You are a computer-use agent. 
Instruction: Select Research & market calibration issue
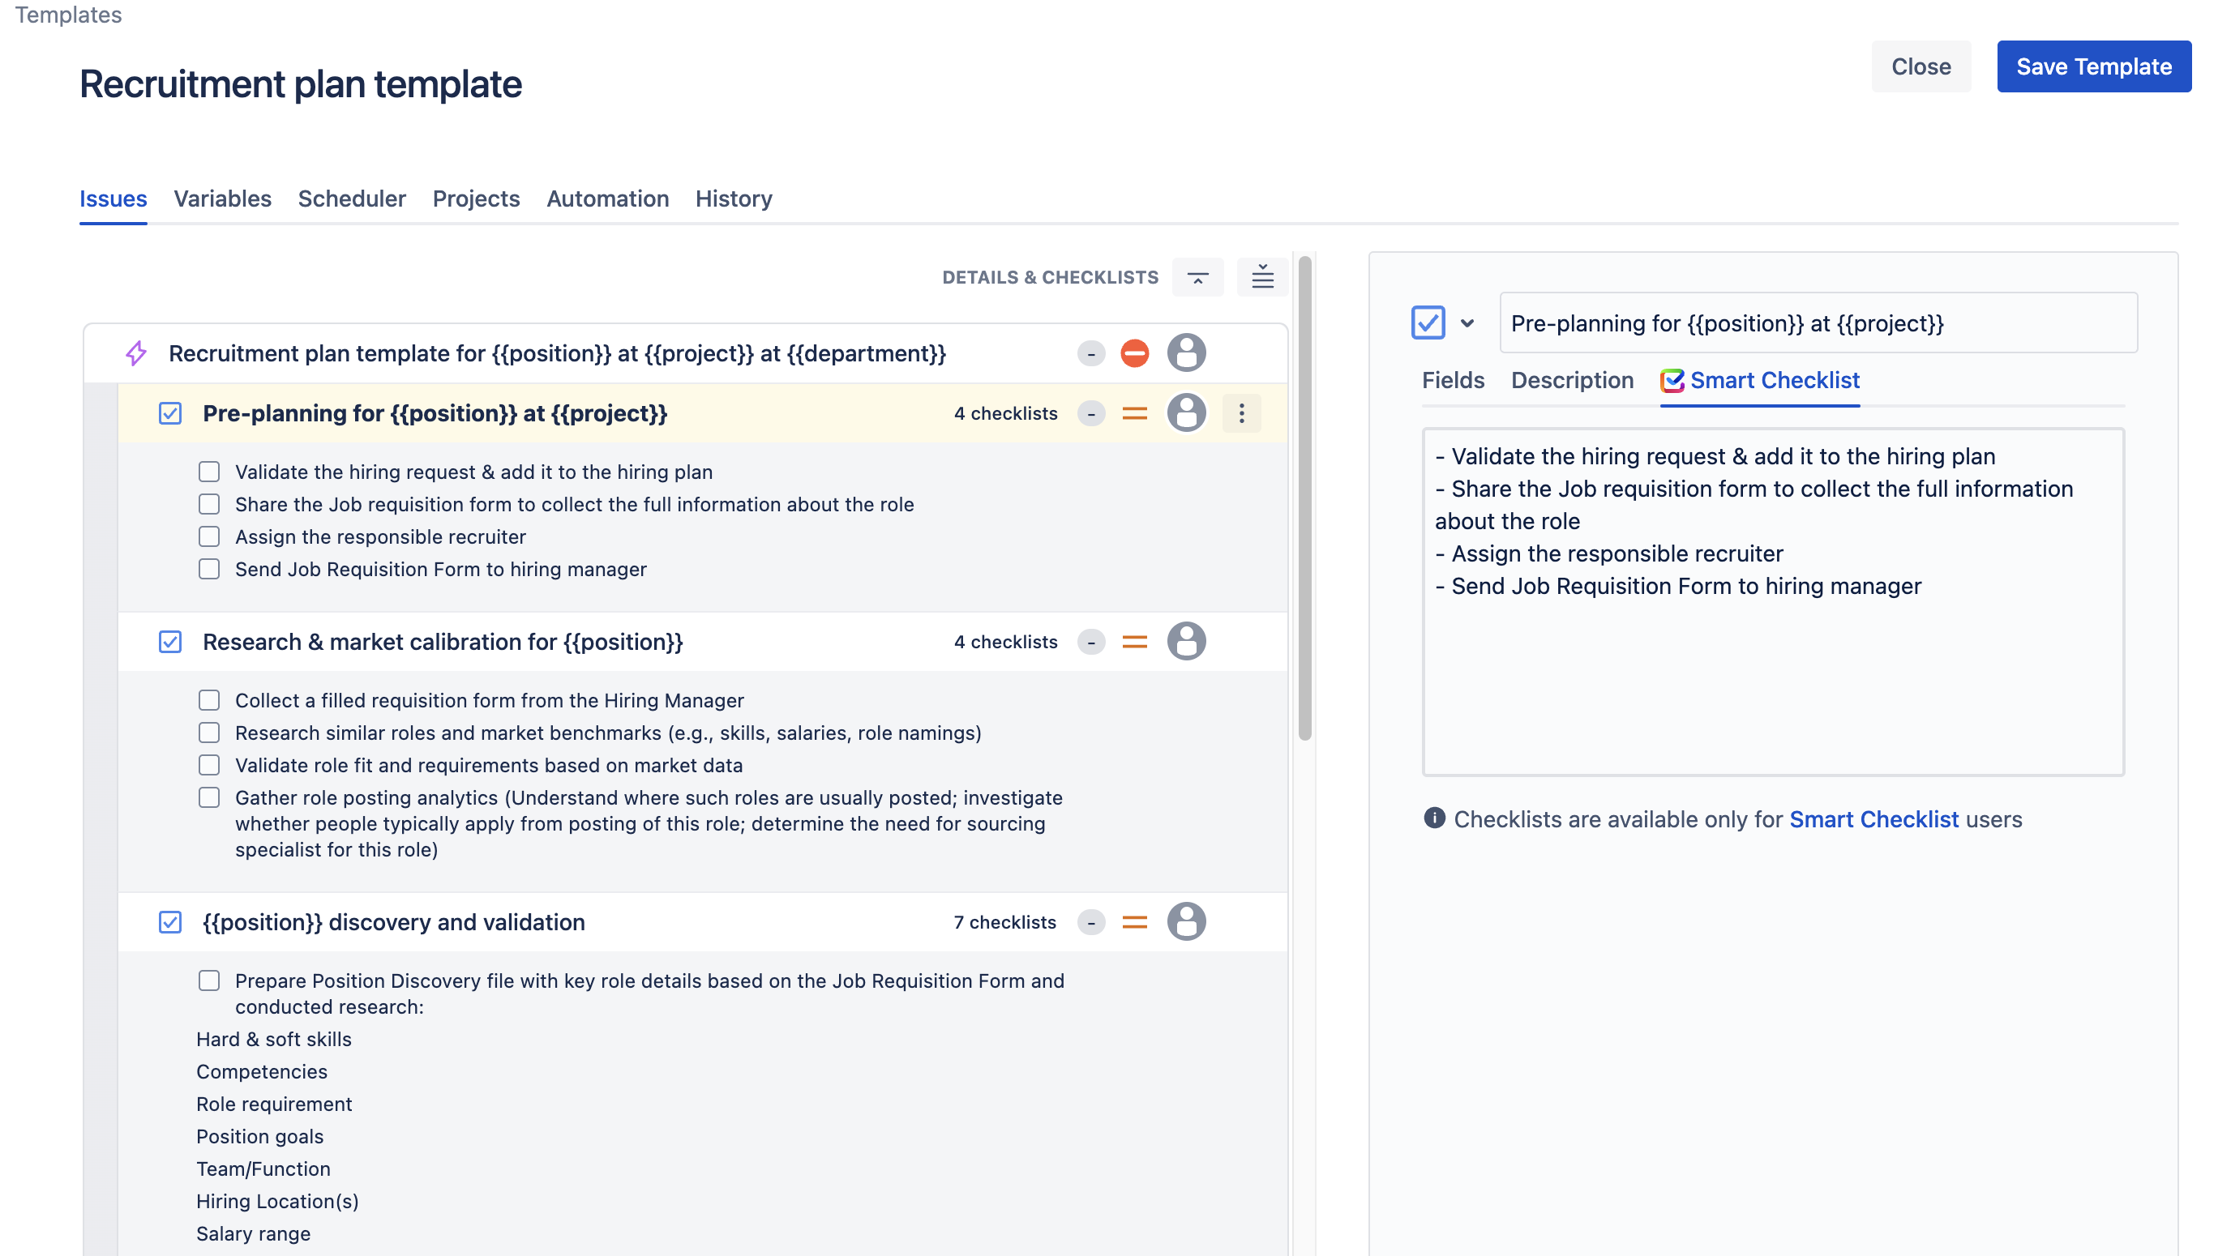click(443, 643)
